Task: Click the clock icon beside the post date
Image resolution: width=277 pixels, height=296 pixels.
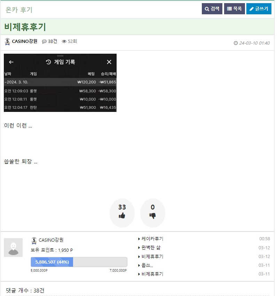Action: pyautogui.click(x=236, y=43)
